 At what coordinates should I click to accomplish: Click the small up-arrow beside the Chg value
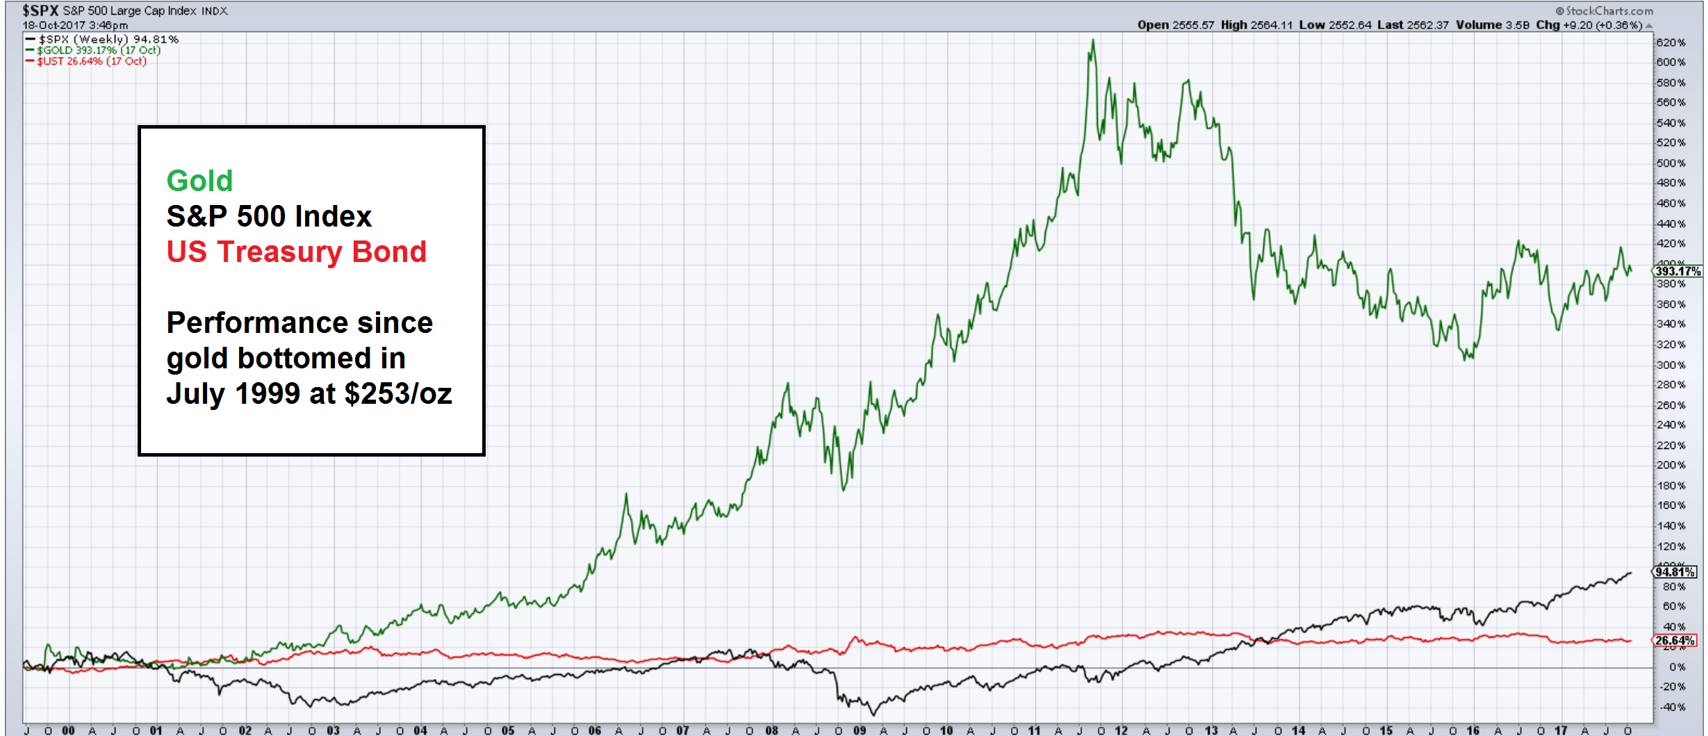tap(1649, 26)
